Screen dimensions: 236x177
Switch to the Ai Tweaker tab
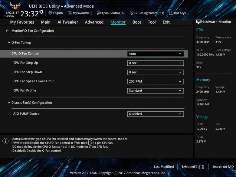click(x=68, y=22)
